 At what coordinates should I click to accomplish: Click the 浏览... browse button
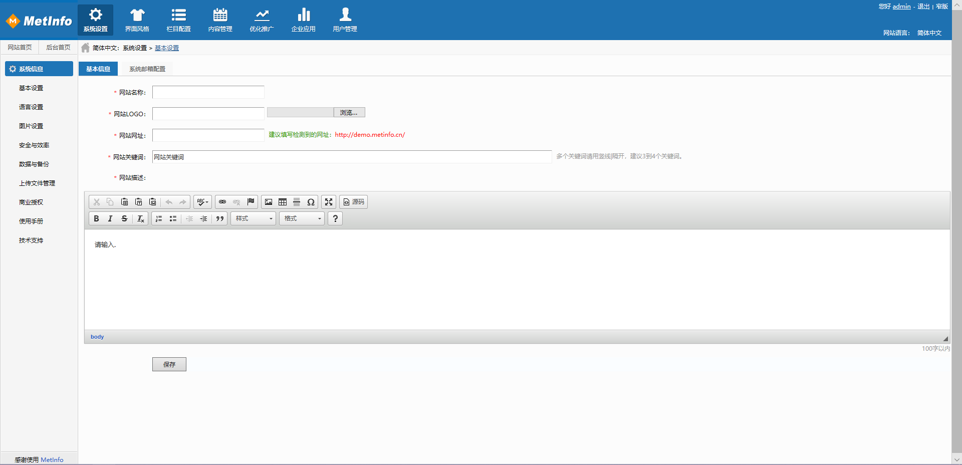click(349, 112)
